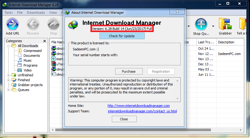Click scroll down arrow in warning text box
The height and width of the screenshot is (138, 250).
click(x=177, y=99)
